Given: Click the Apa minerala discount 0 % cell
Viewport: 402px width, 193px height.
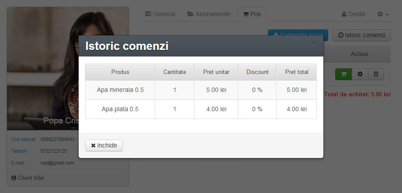Looking at the screenshot, I should (257, 90).
